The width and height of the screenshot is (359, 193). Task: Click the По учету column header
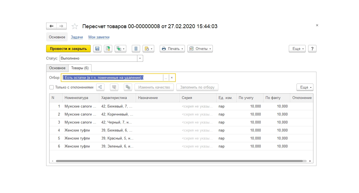click(250, 98)
